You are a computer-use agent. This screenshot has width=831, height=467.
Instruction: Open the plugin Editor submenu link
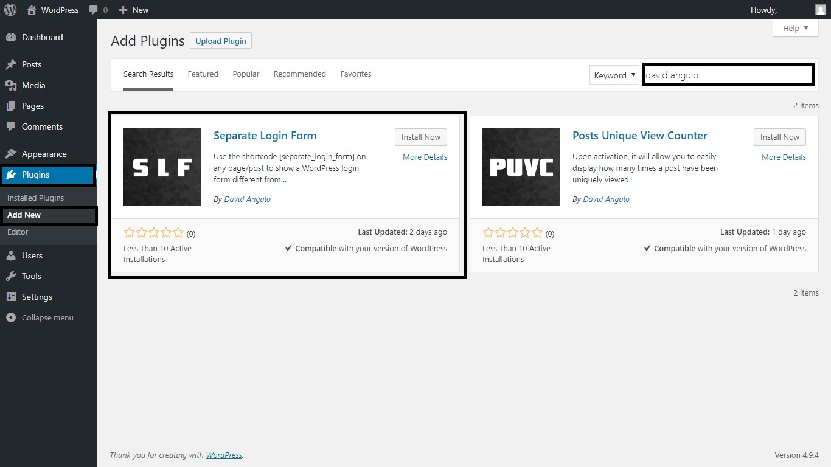tap(18, 232)
